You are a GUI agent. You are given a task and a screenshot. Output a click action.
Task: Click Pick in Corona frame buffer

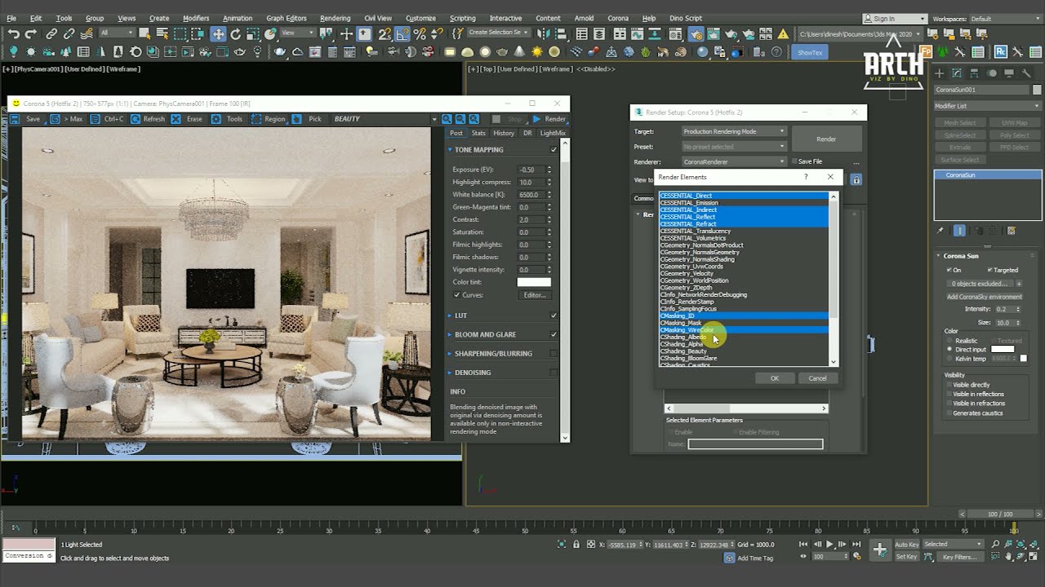tap(308, 119)
